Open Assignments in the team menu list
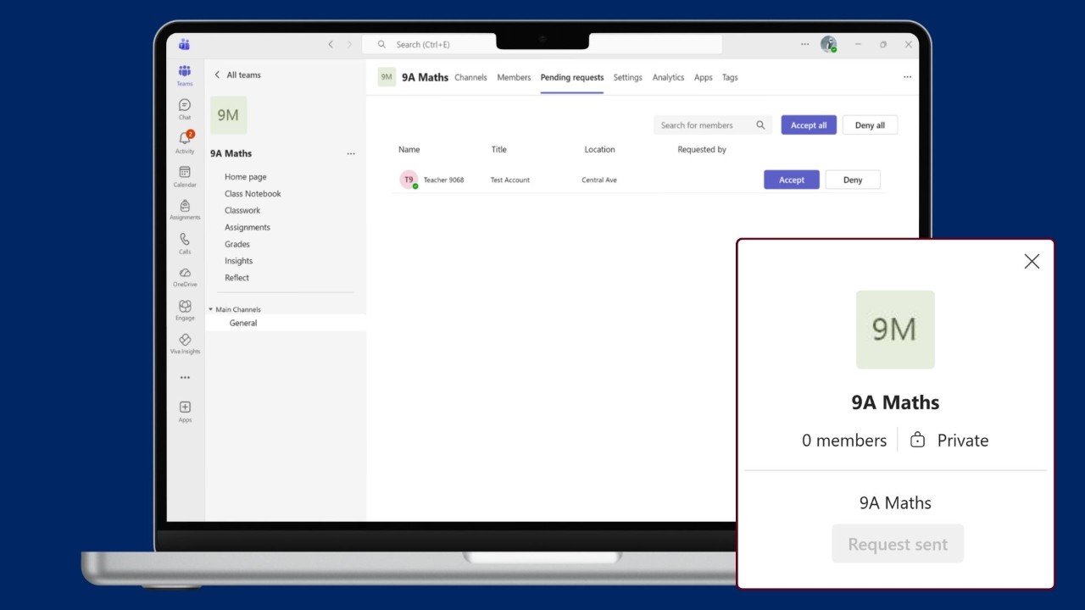The image size is (1085, 610). (248, 227)
